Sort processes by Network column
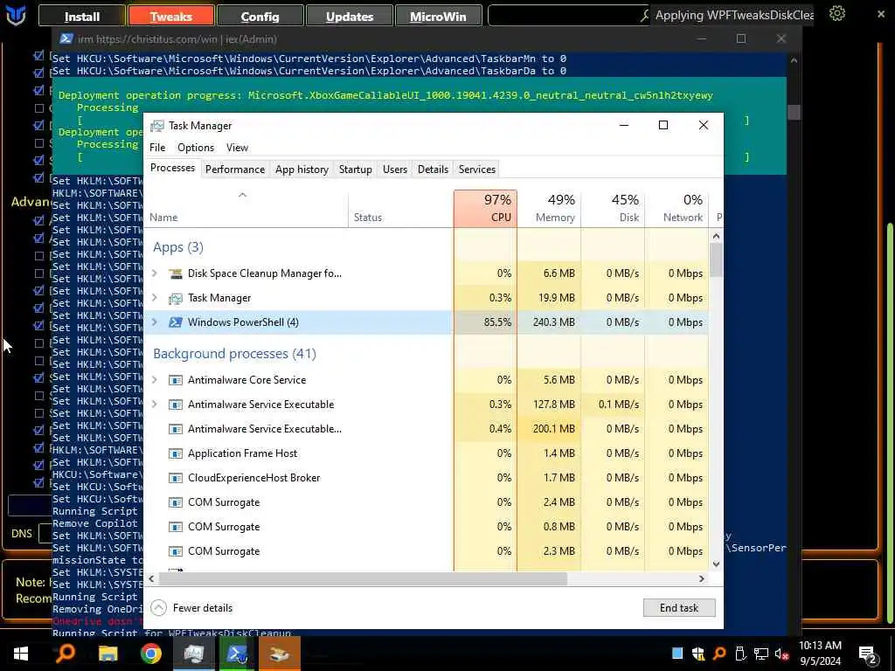 677,209
